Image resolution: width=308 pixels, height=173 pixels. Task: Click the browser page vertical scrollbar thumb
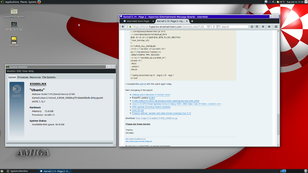point(278,124)
